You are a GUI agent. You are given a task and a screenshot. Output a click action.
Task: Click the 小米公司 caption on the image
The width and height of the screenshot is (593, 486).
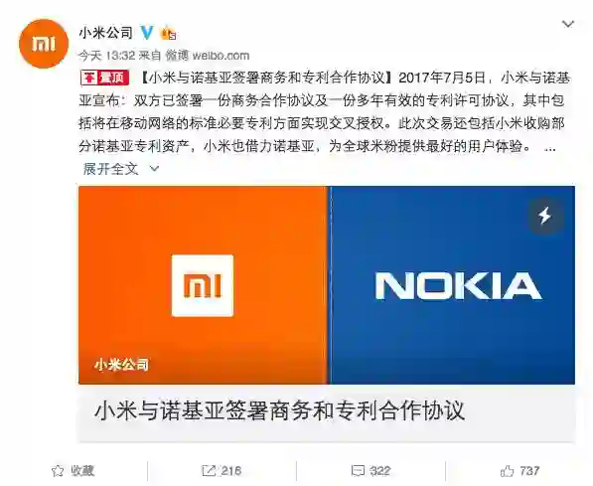[x=122, y=365]
